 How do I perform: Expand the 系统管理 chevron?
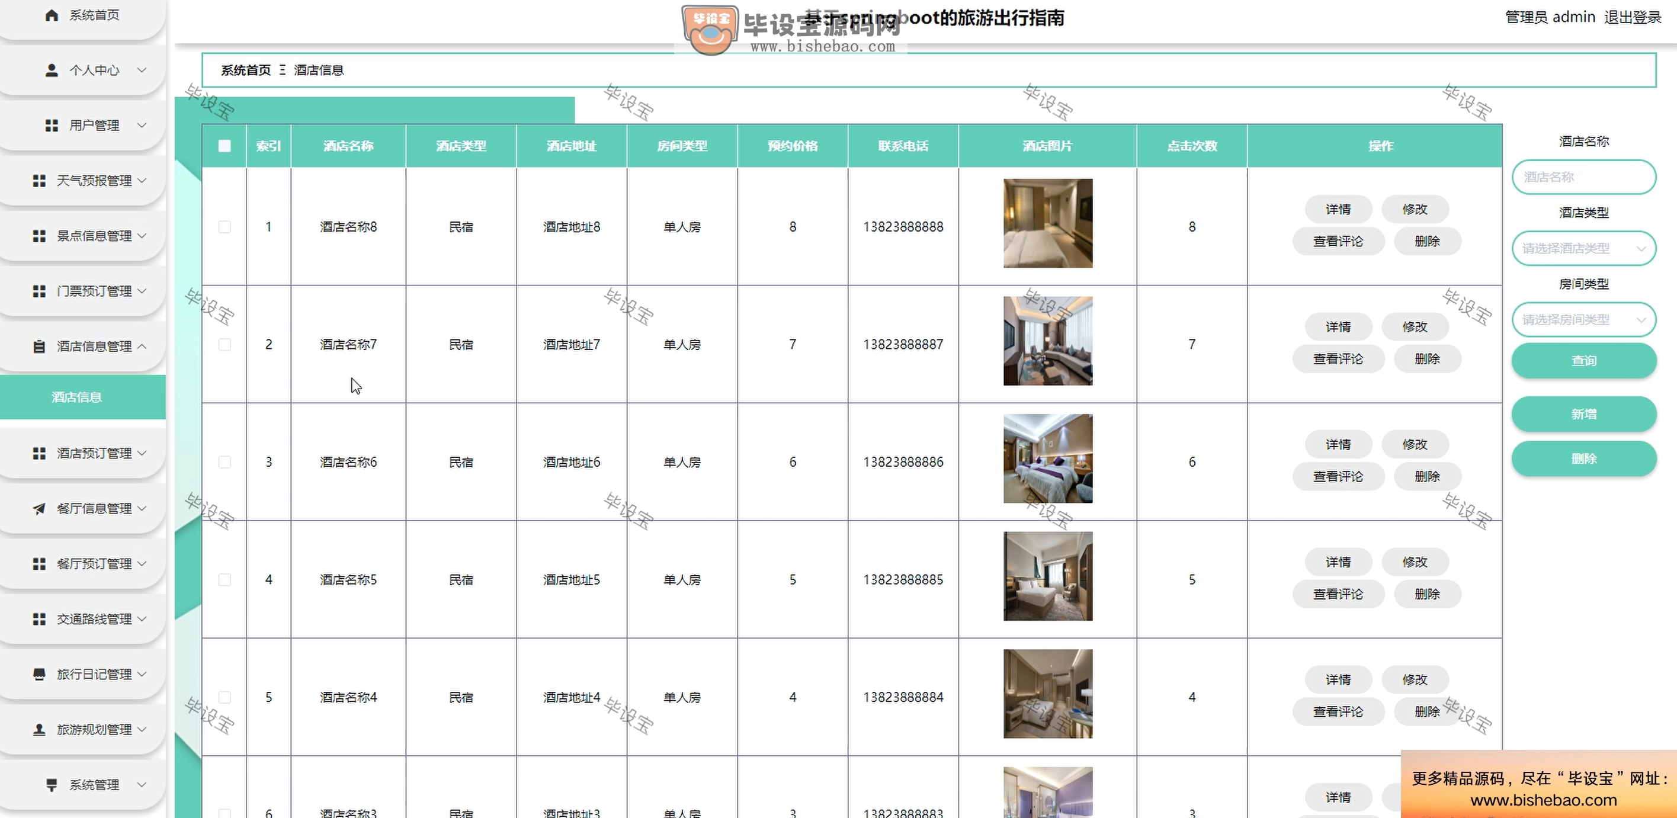(x=142, y=785)
